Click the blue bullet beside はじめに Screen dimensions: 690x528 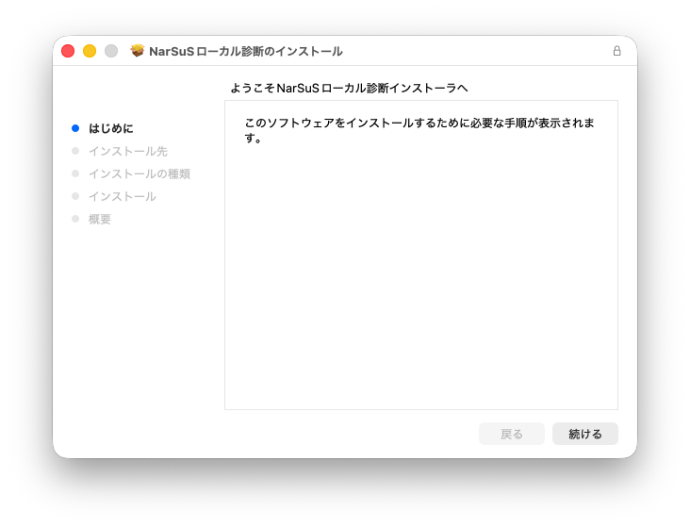(x=75, y=128)
